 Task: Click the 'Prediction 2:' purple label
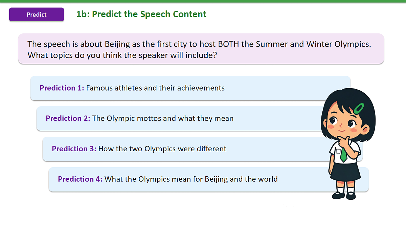68,118
